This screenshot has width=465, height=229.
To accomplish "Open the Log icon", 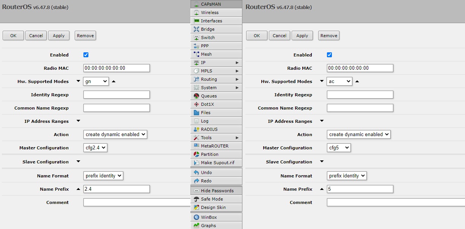I will click(x=196, y=121).
